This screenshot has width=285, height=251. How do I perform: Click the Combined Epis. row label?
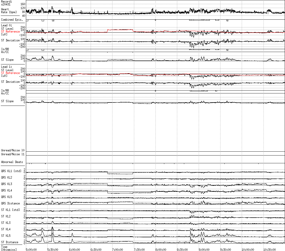point(12,20)
